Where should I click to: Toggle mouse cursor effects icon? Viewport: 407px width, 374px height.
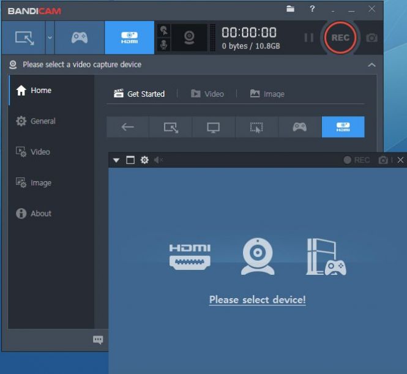click(x=164, y=31)
